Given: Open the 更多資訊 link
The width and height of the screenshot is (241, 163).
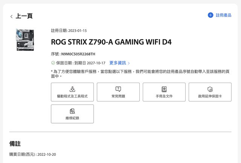Looking at the screenshot, I should pos(117,63).
